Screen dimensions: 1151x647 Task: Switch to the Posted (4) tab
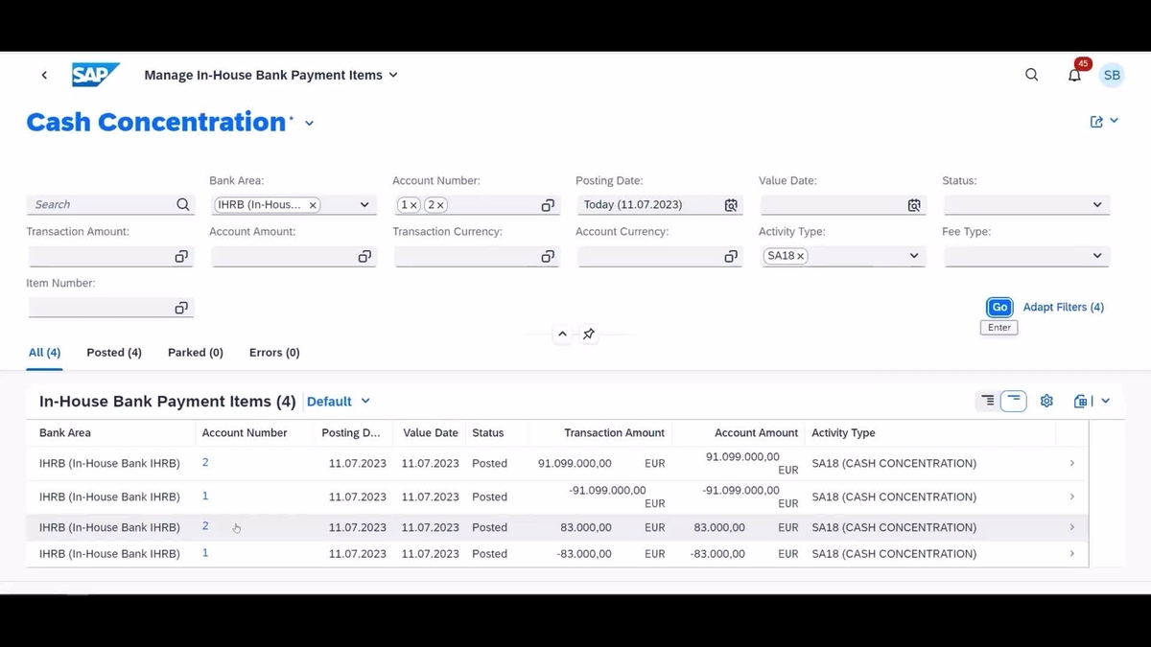pyautogui.click(x=113, y=352)
